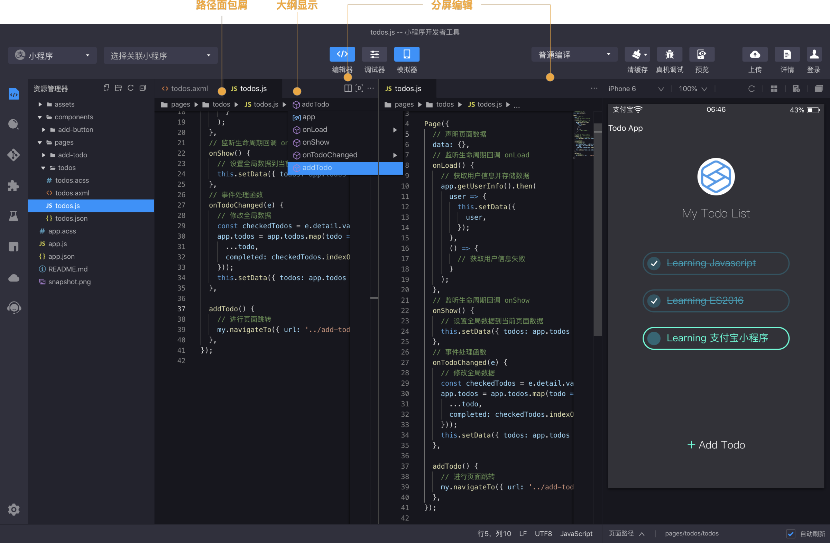Check the Learning 支付宝小程序 todo
Viewport: 830px width, 543px height.
[654, 338]
